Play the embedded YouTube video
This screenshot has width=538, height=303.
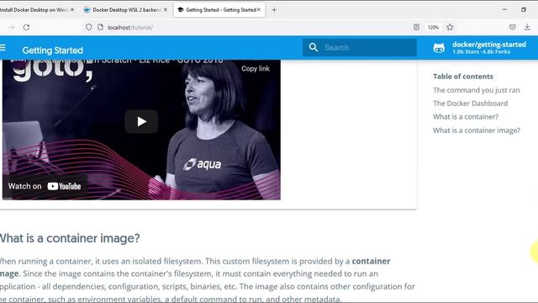pos(141,121)
